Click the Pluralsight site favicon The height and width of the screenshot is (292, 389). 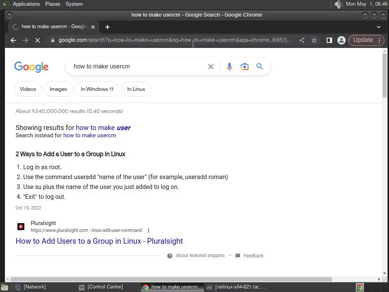pyautogui.click(x=21, y=227)
